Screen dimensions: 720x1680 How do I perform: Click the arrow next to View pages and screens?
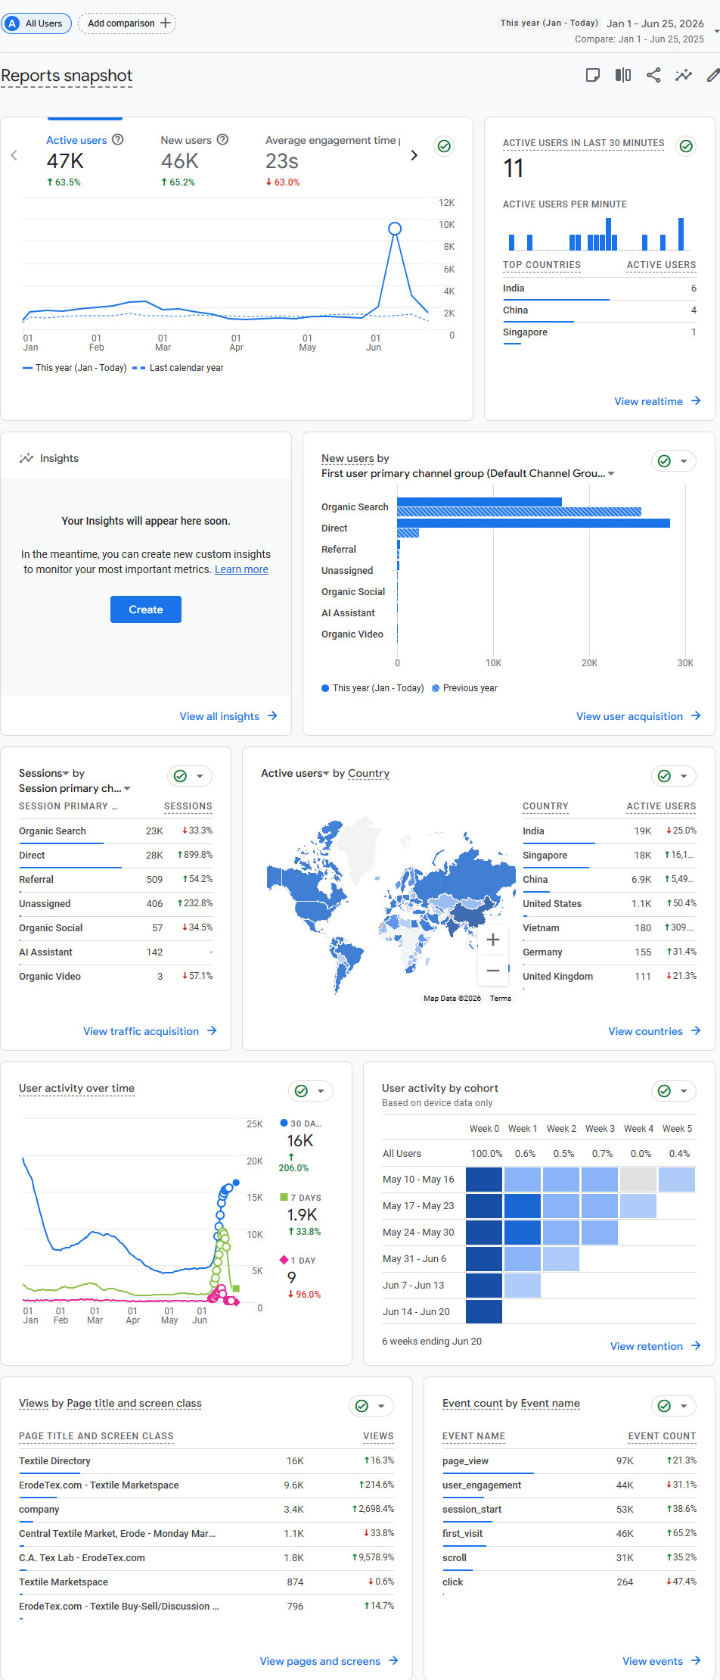[x=393, y=1660]
